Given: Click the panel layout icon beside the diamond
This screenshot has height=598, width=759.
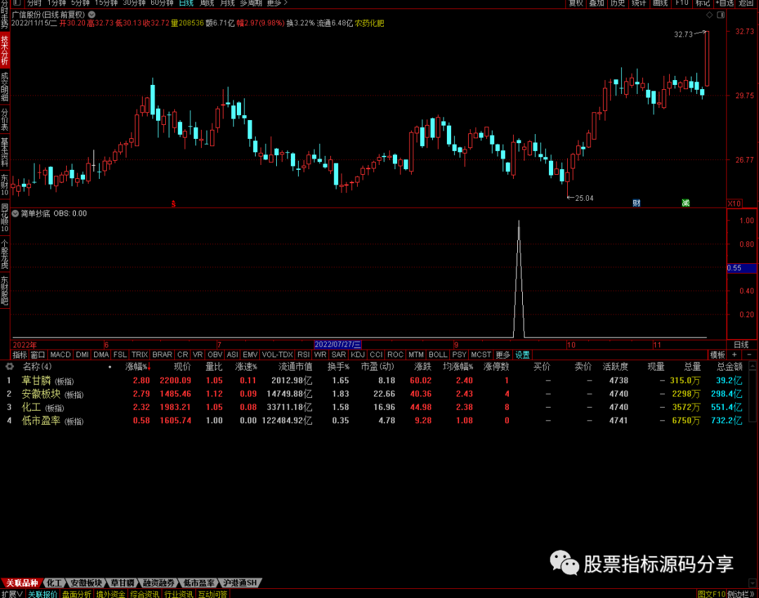Looking at the screenshot, I should pyautogui.click(x=721, y=15).
